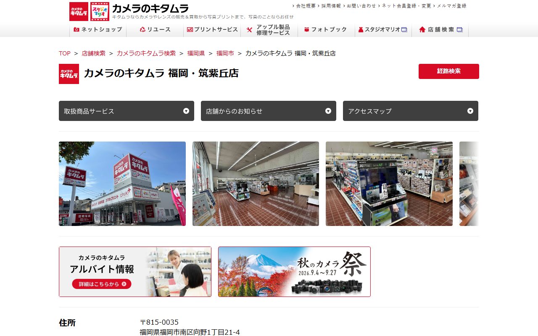
Task: Open the store interior wide-floor photo
Action: 256,184
